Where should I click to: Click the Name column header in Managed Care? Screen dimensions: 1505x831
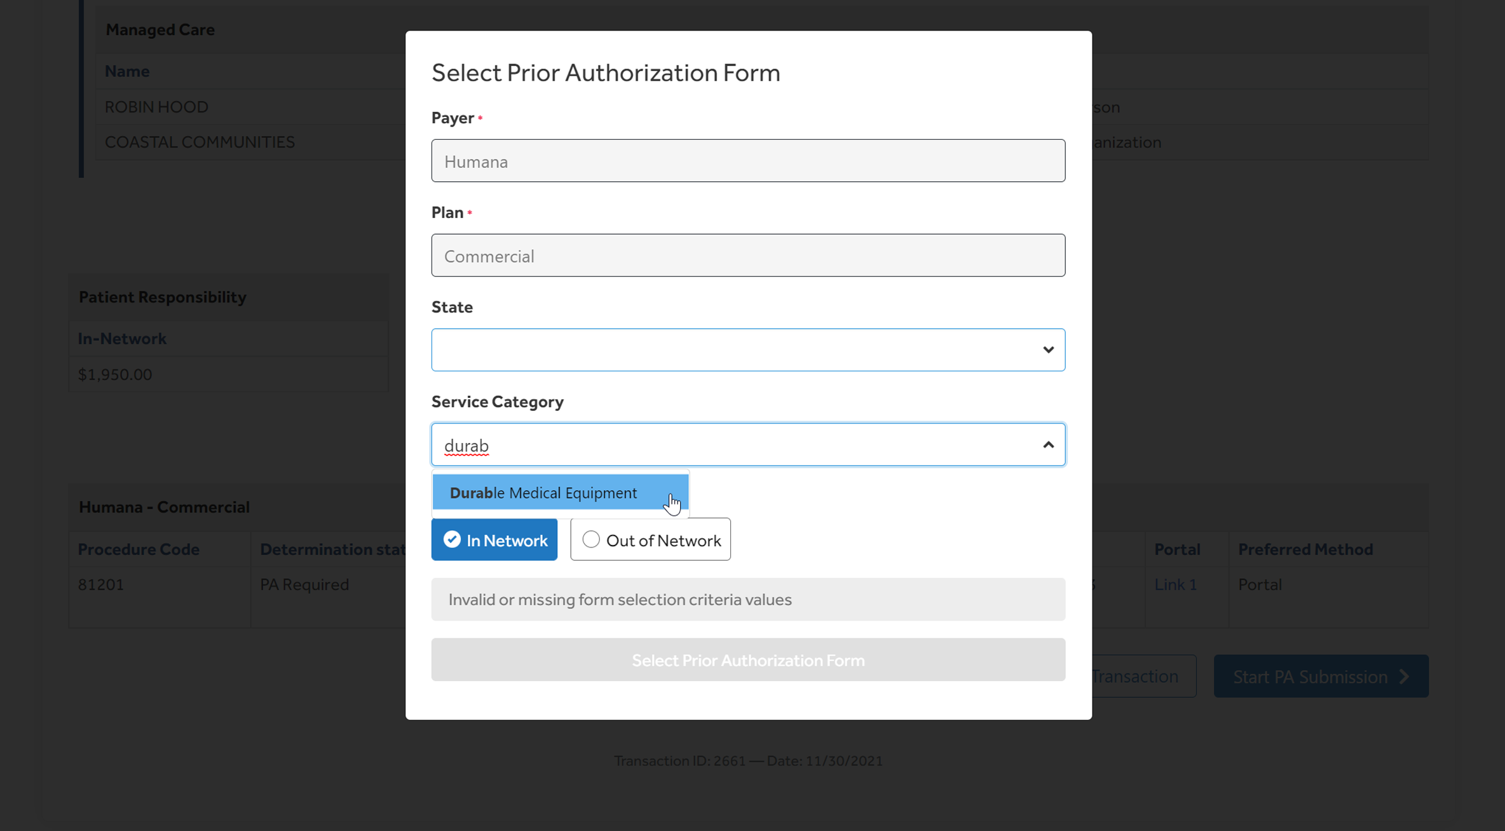pyautogui.click(x=127, y=71)
